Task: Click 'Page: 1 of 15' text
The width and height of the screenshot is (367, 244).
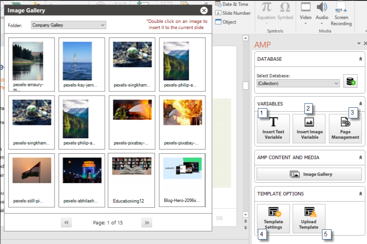Action: (x=107, y=222)
